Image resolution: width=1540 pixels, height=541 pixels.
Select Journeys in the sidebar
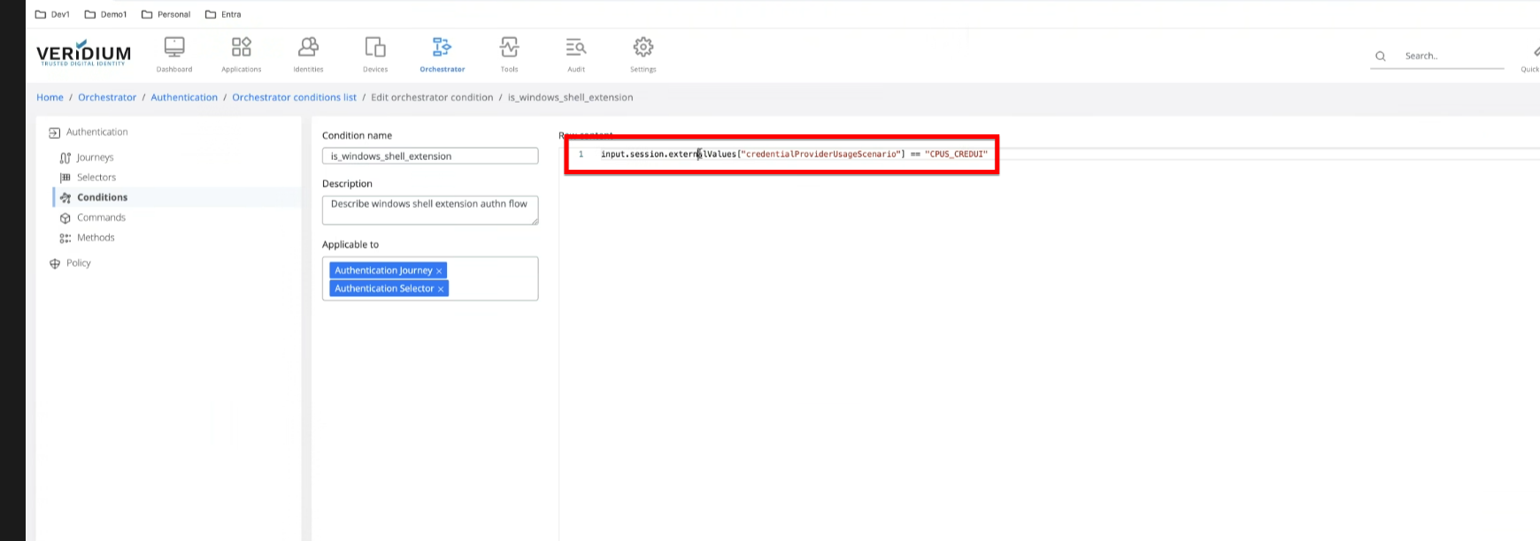click(x=95, y=157)
